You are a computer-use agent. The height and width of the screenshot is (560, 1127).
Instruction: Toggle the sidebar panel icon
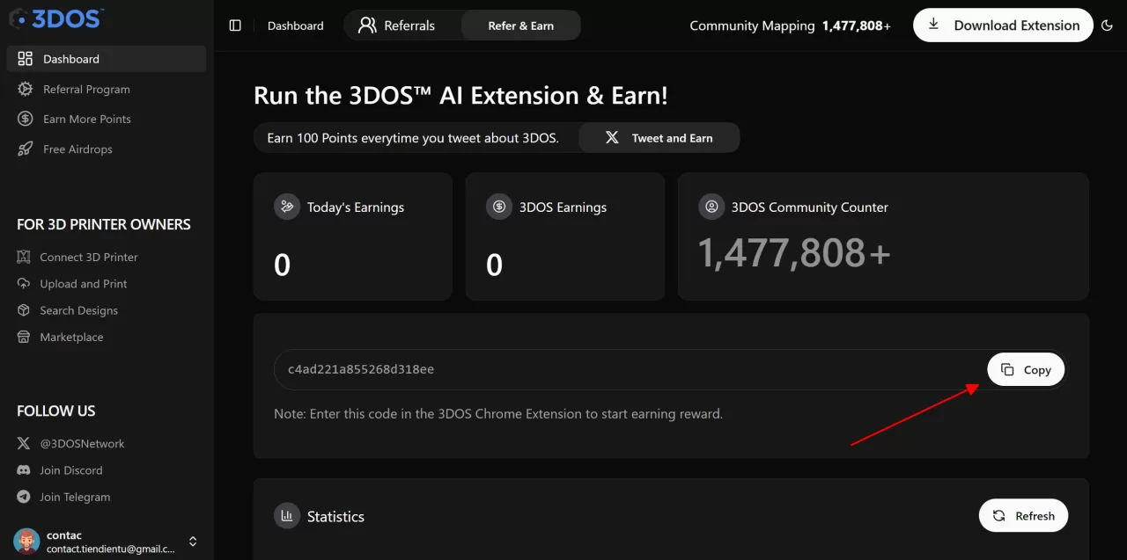[235, 25]
